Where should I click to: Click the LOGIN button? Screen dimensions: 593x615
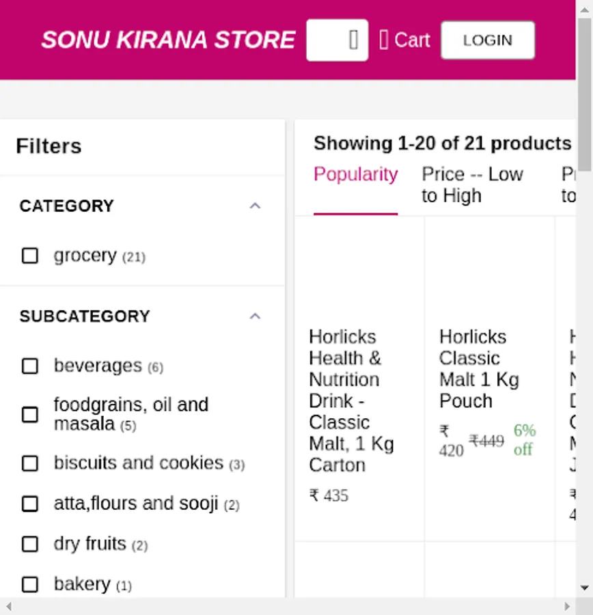(x=488, y=40)
